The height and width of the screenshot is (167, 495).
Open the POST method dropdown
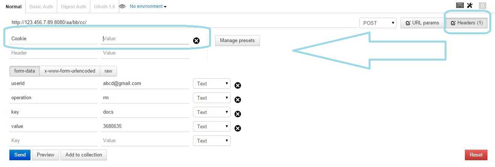[378, 23]
